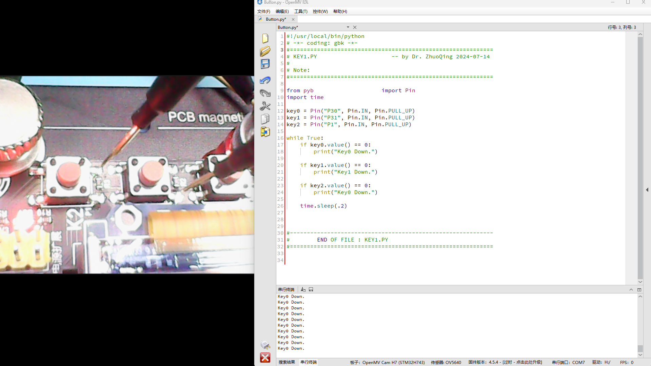Click the camera connect plug icon
This screenshot has width=651, height=366.
(265, 345)
